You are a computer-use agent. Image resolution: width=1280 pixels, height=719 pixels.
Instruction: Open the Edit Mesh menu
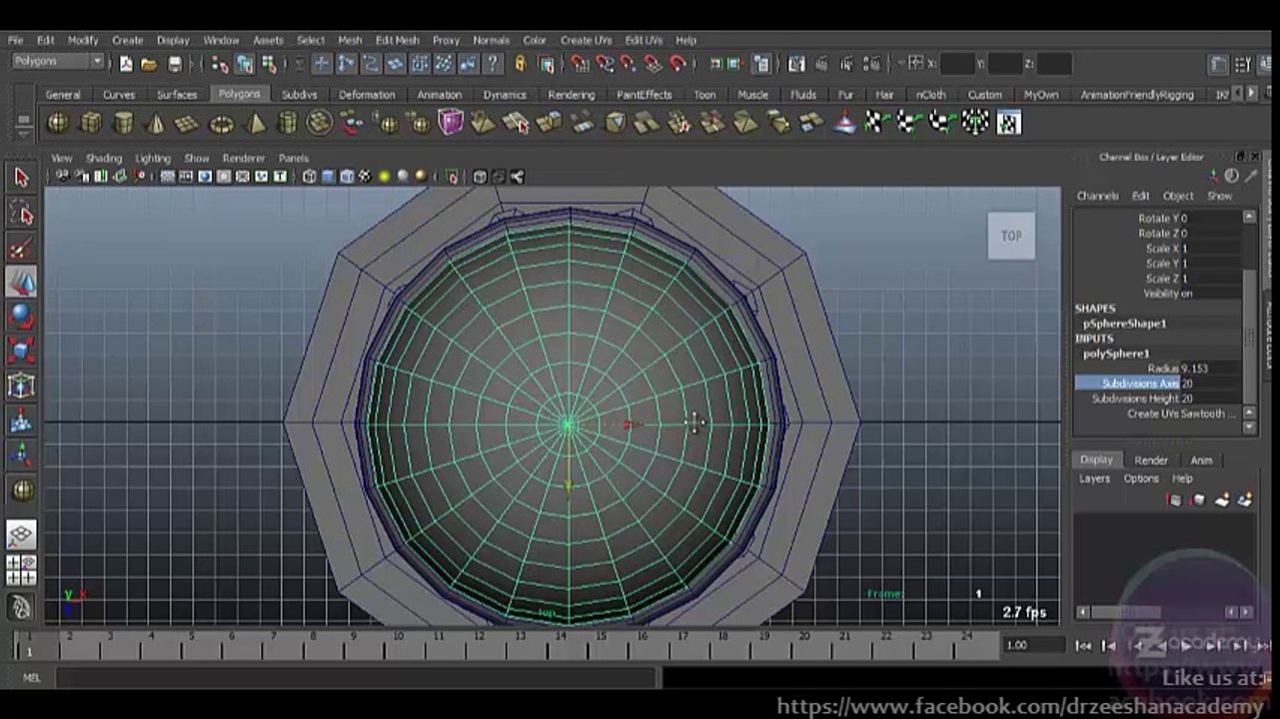pyautogui.click(x=397, y=40)
